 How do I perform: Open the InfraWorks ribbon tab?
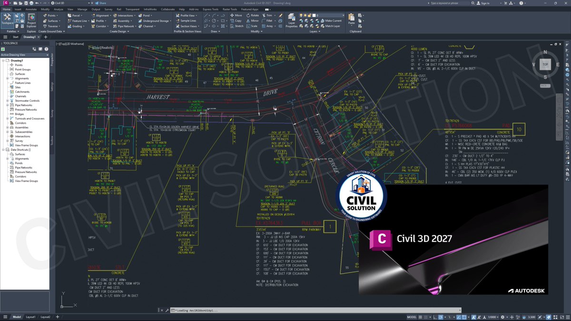[150, 9]
